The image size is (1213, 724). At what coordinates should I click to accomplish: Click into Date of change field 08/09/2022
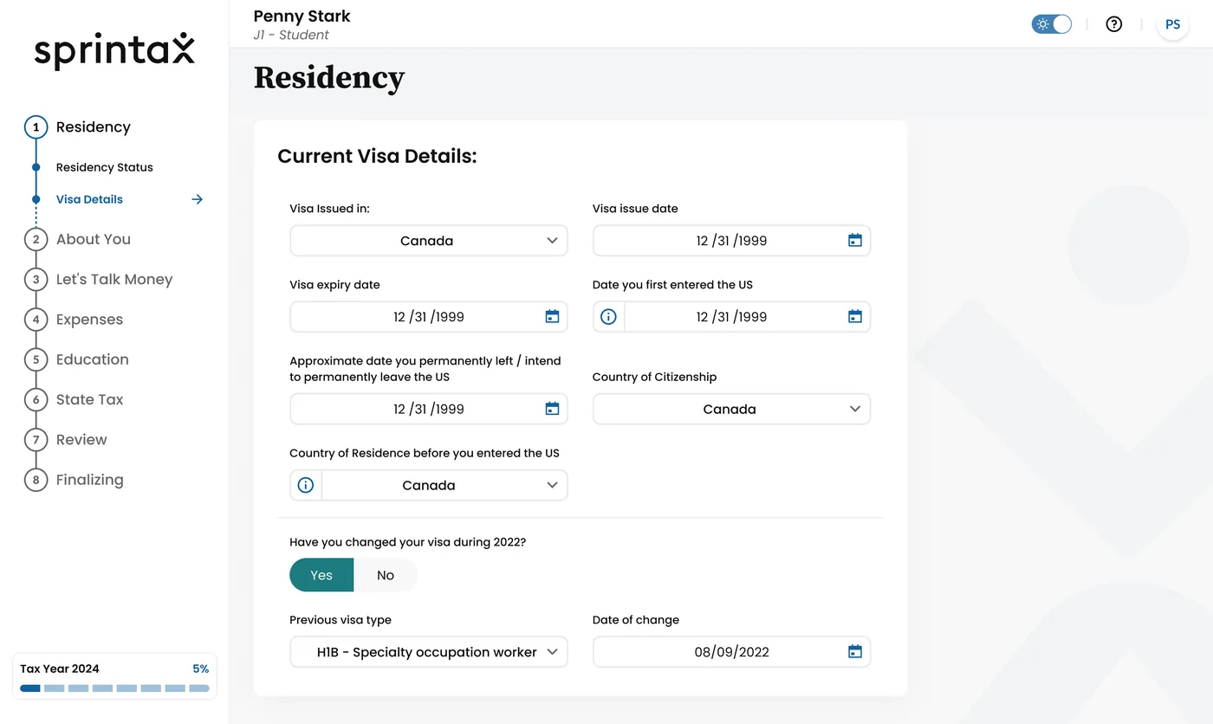[731, 652]
